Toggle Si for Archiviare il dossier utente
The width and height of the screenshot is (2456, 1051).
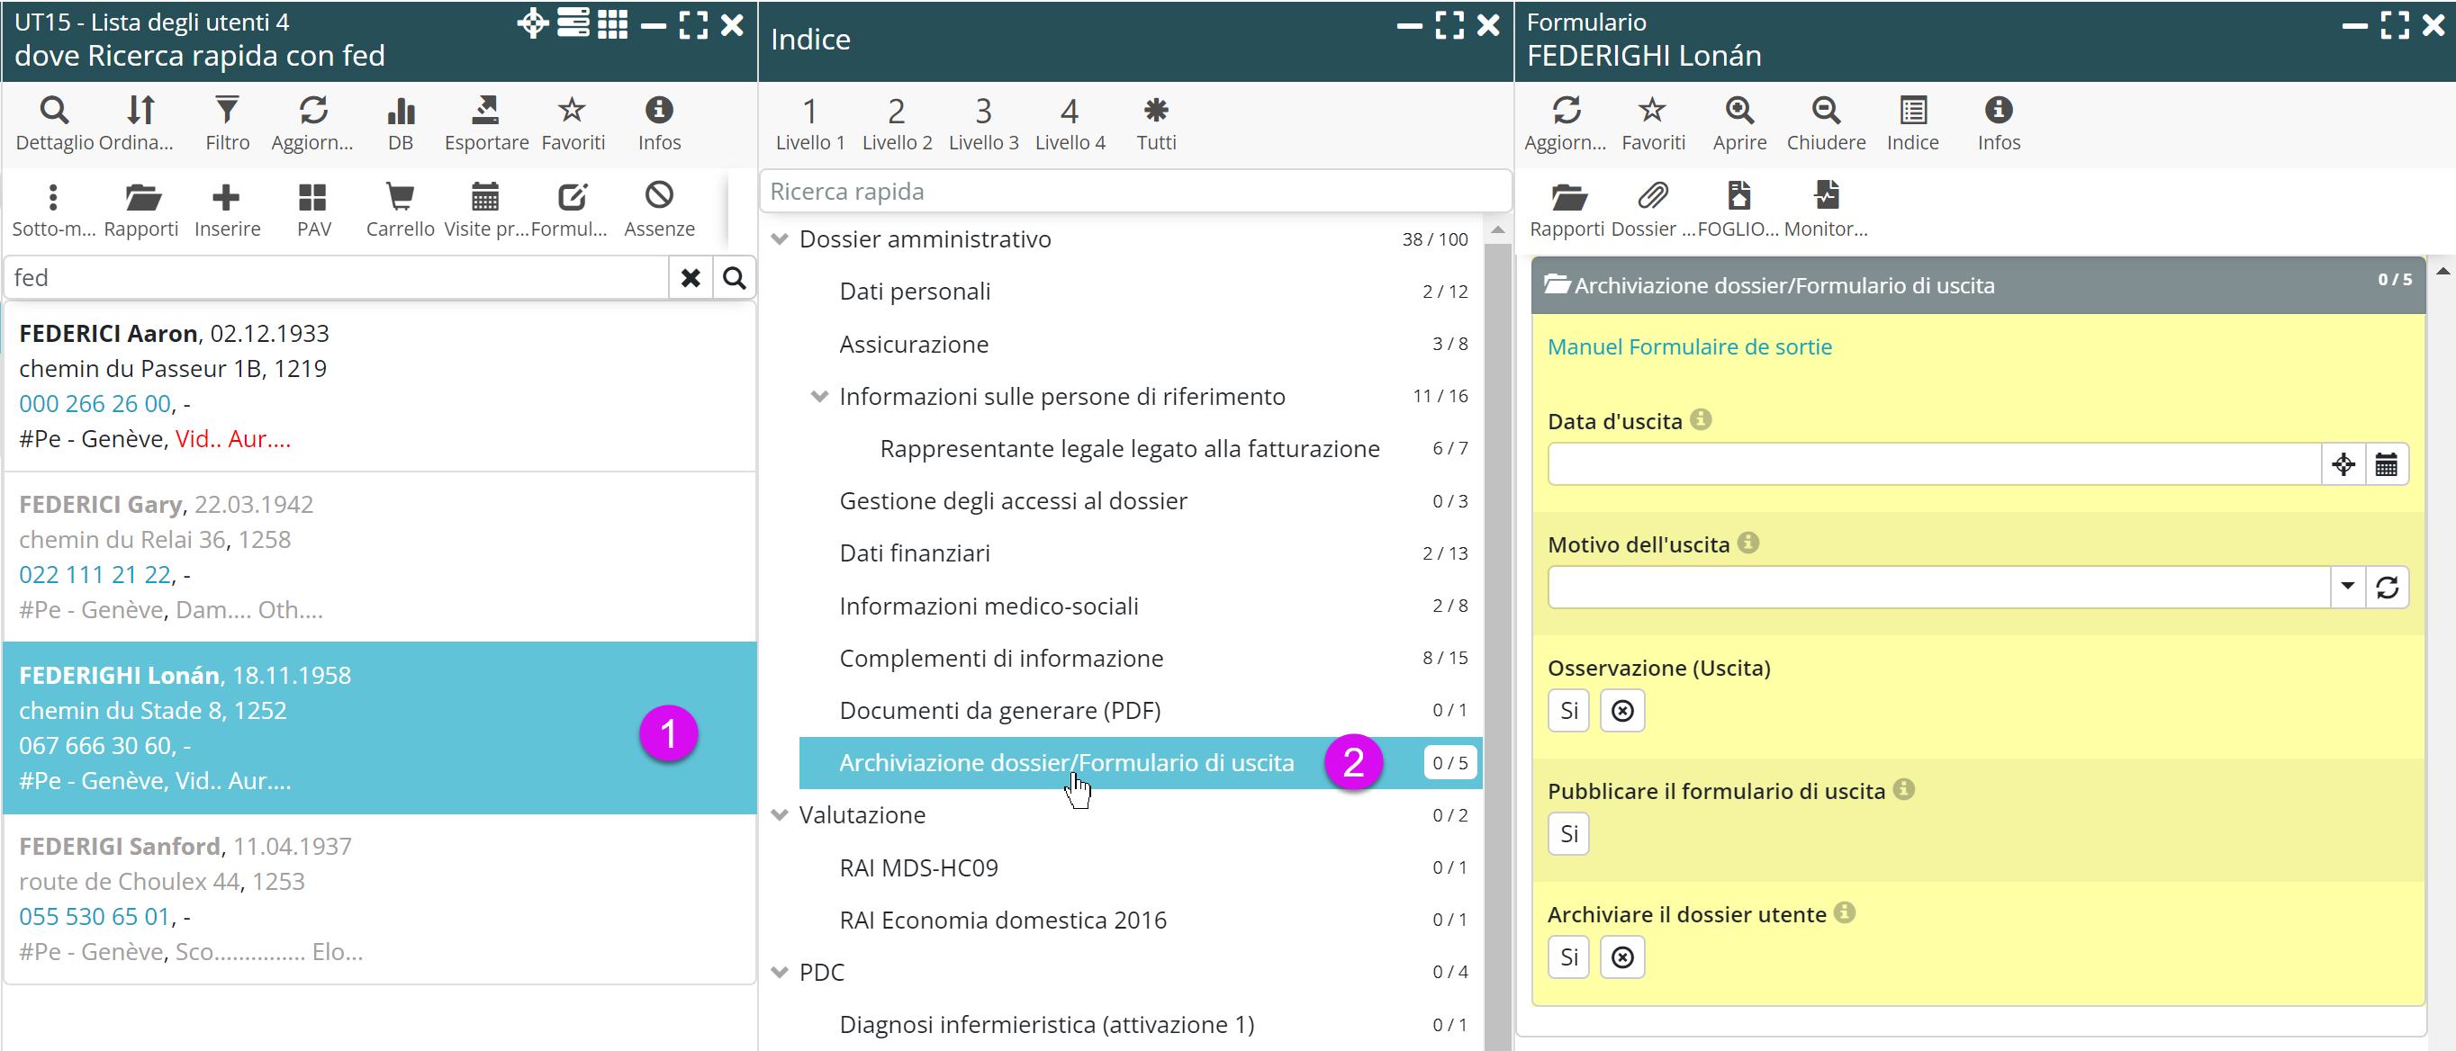click(x=1568, y=957)
